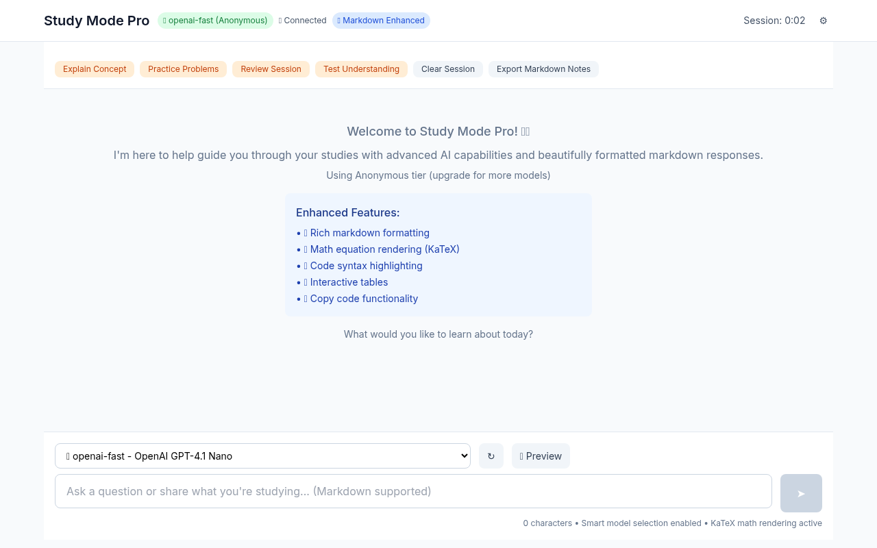Click the Session timer display
Image resolution: width=877 pixels, height=548 pixels.
coord(774,21)
